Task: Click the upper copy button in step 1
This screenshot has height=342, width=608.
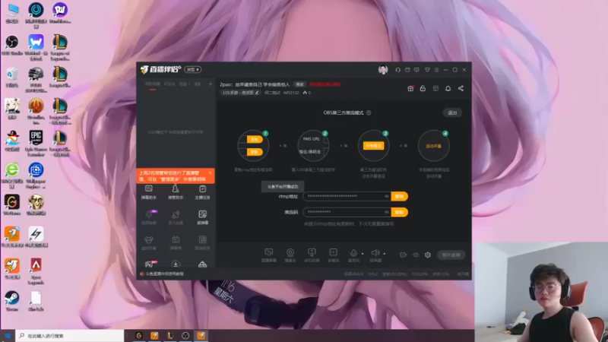Action: pos(255,139)
